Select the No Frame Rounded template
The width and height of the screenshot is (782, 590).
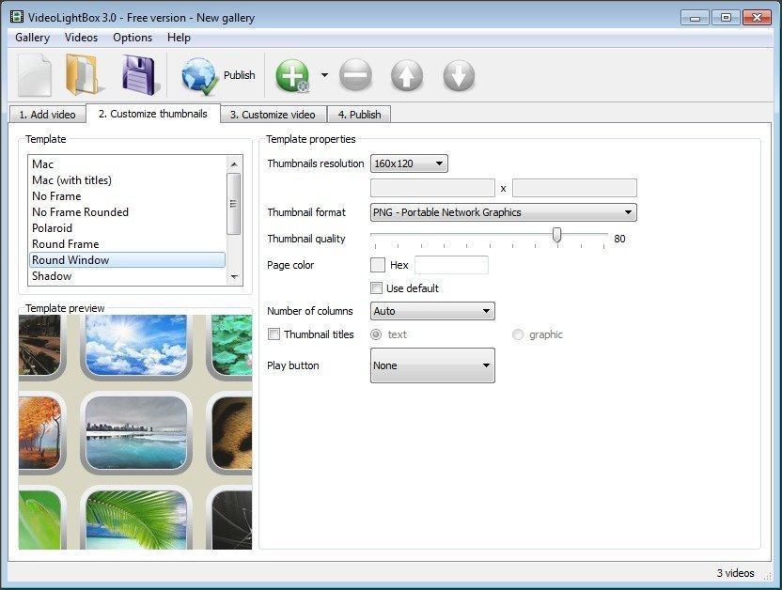[x=128, y=211]
